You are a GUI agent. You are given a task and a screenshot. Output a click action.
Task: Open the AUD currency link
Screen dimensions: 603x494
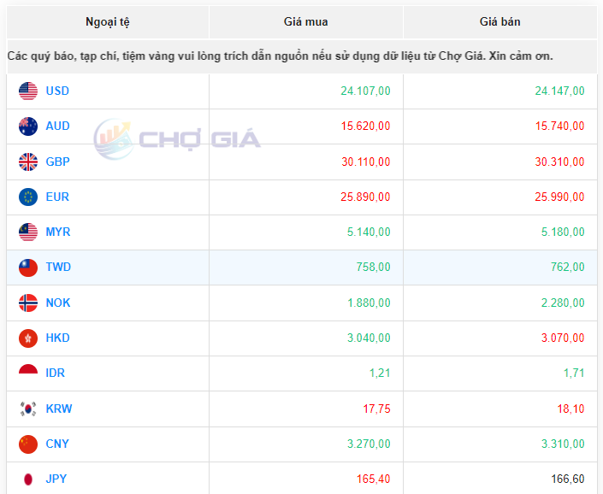(57, 126)
